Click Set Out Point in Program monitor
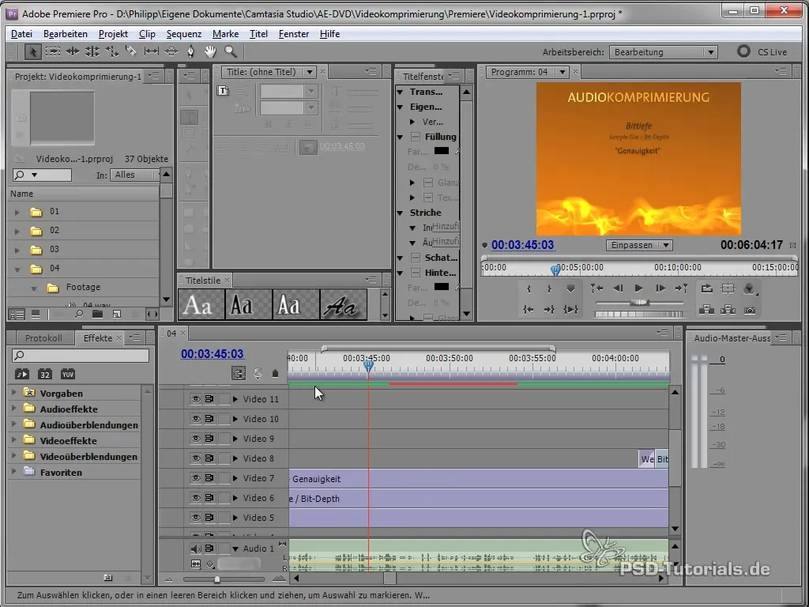809x607 pixels. (550, 289)
